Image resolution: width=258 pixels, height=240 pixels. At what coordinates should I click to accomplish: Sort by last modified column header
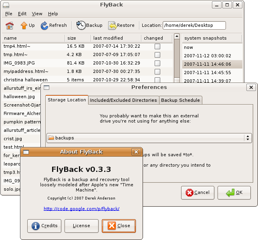116,38
